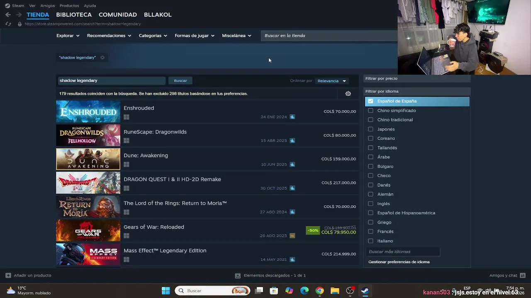
Task: Click the downloads icon in the bottom bar
Action: point(238,275)
